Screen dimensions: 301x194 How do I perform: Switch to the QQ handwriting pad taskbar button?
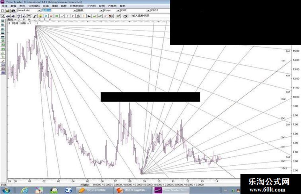(94, 190)
